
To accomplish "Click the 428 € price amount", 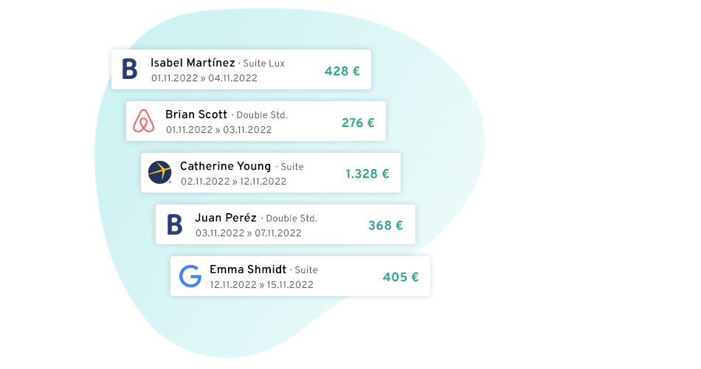I will [342, 72].
